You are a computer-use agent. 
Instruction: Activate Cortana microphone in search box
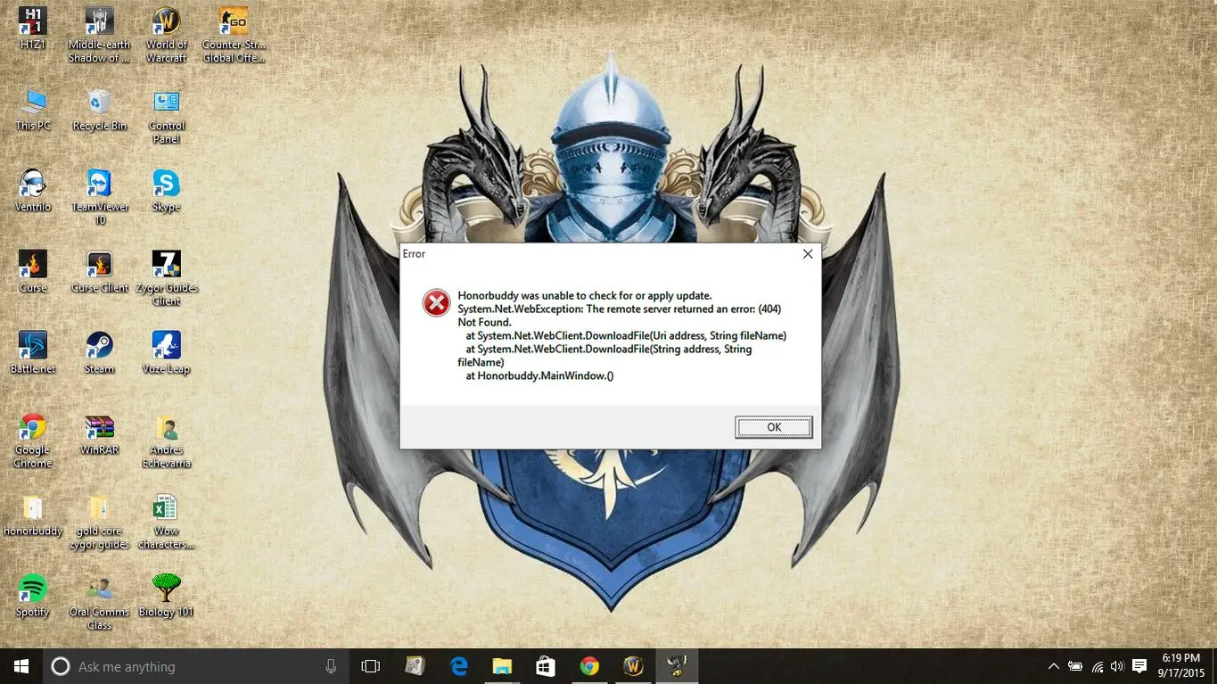coord(331,666)
